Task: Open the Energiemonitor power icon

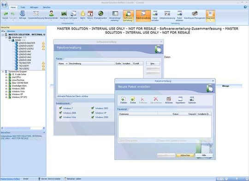Action: point(101,15)
